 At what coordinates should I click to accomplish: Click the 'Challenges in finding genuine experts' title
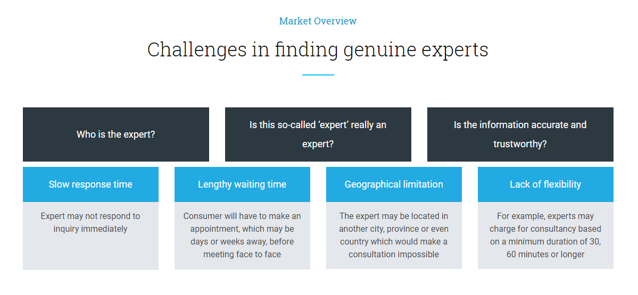click(x=318, y=49)
